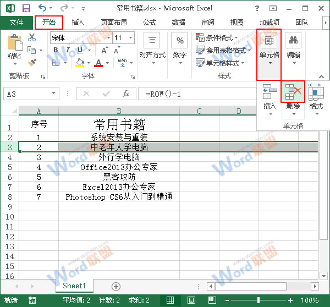Select the Format Painter brush icon
Viewport: 330px width, 307px height.
point(32,63)
